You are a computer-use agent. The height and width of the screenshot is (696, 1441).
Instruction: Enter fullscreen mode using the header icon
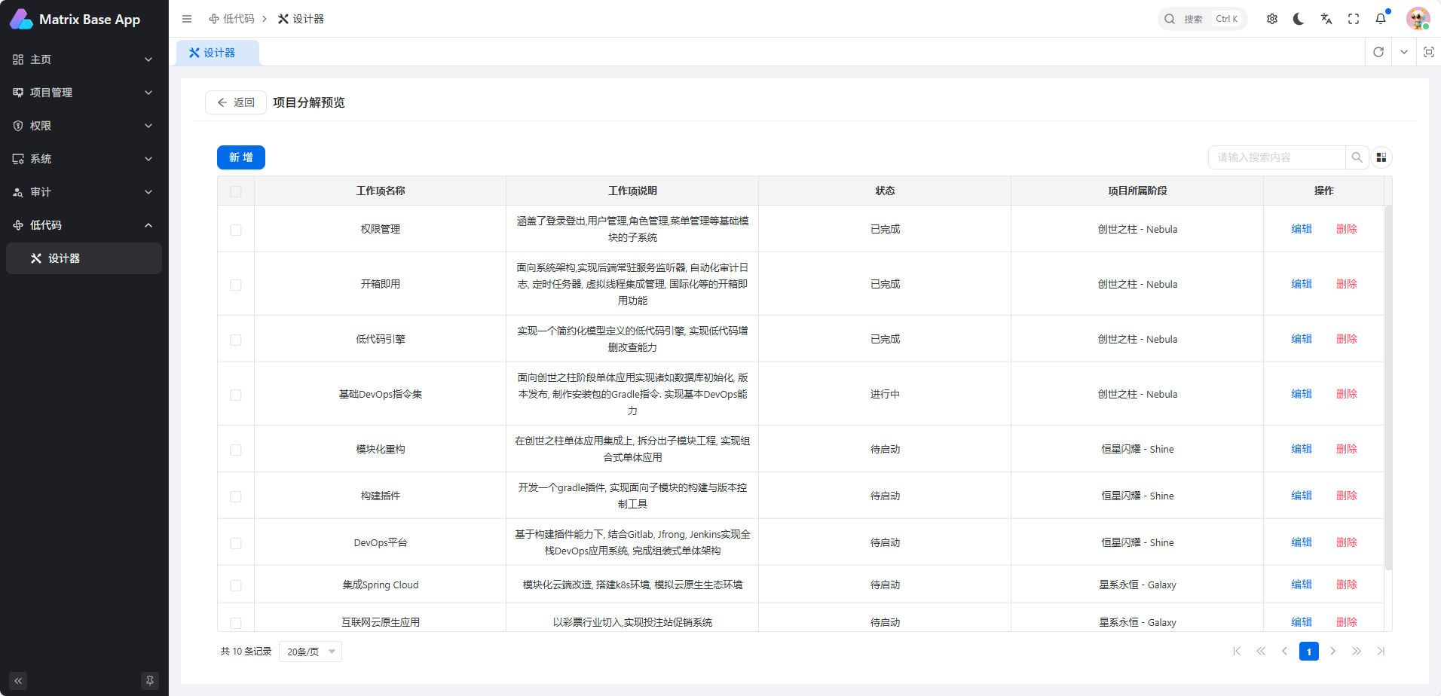[x=1354, y=19]
